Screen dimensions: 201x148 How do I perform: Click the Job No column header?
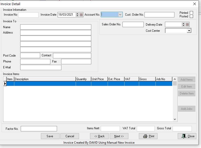[x=164, y=79]
